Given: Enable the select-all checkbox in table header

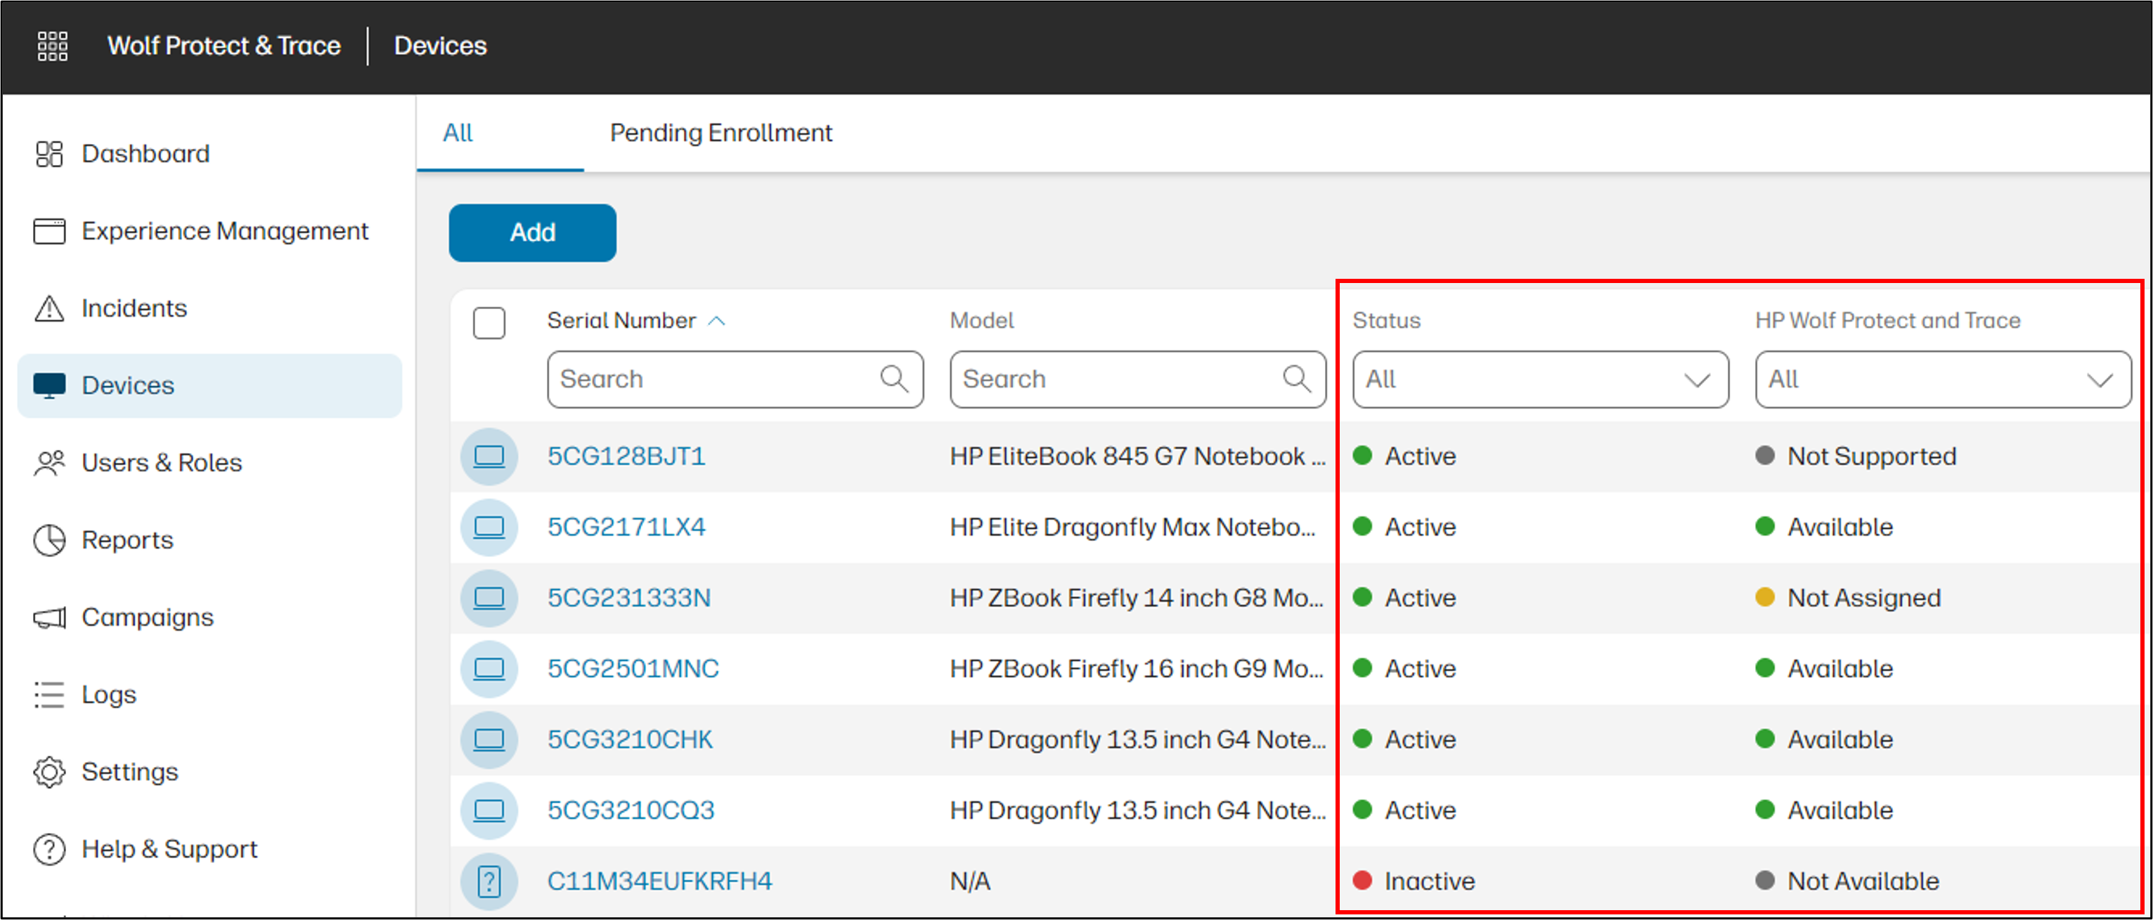Looking at the screenshot, I should point(489,323).
